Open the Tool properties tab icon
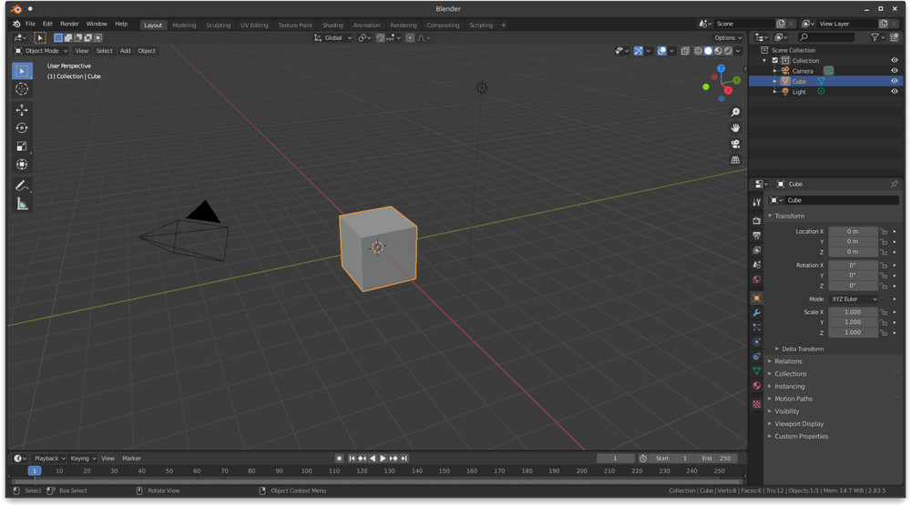 pyautogui.click(x=756, y=202)
